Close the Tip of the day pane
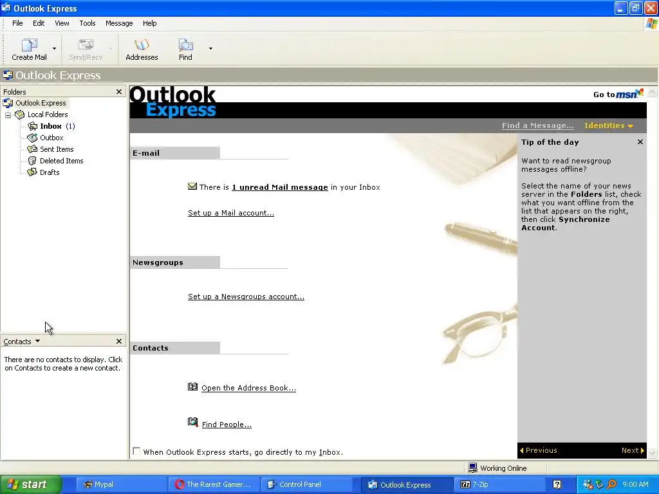 [x=640, y=142]
